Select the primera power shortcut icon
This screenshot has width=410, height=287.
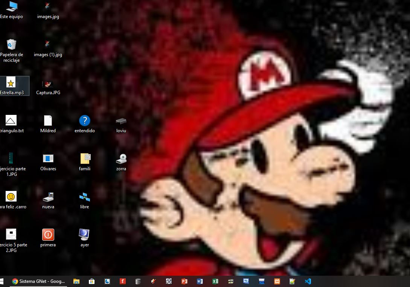pyautogui.click(x=48, y=235)
